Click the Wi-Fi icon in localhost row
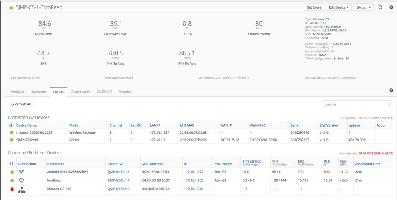This screenshot has width=397, height=200. (22, 180)
